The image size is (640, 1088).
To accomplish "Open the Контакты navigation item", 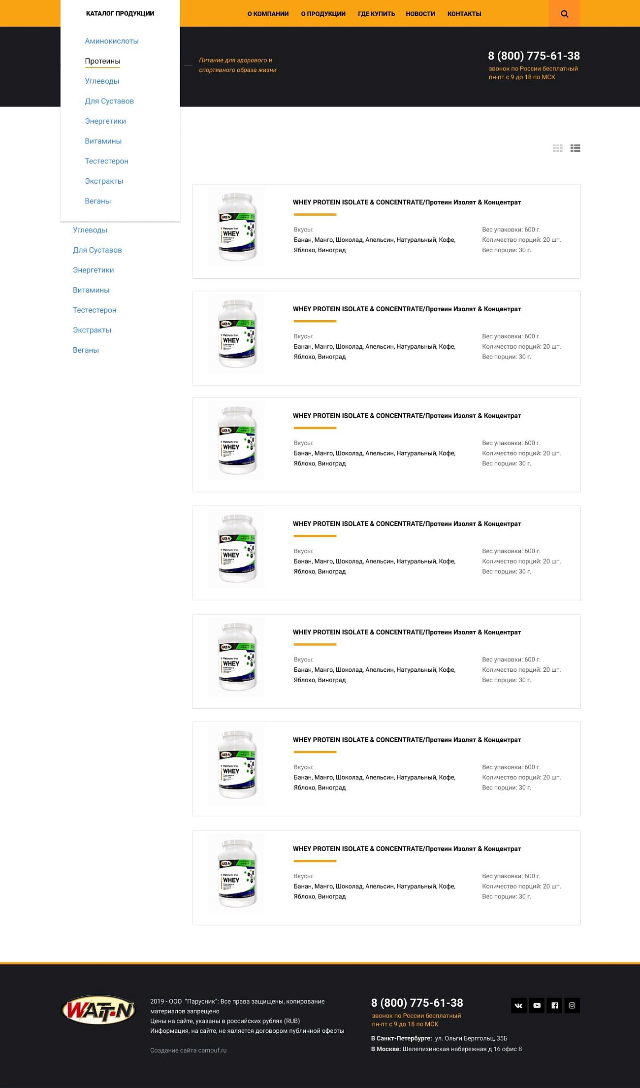I will click(x=464, y=14).
